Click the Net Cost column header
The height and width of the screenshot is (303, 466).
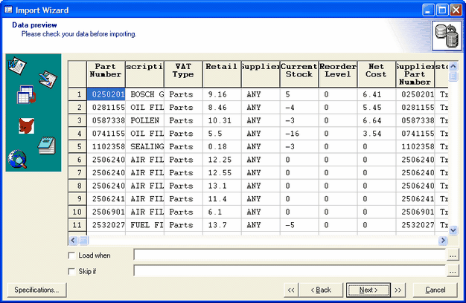point(376,74)
